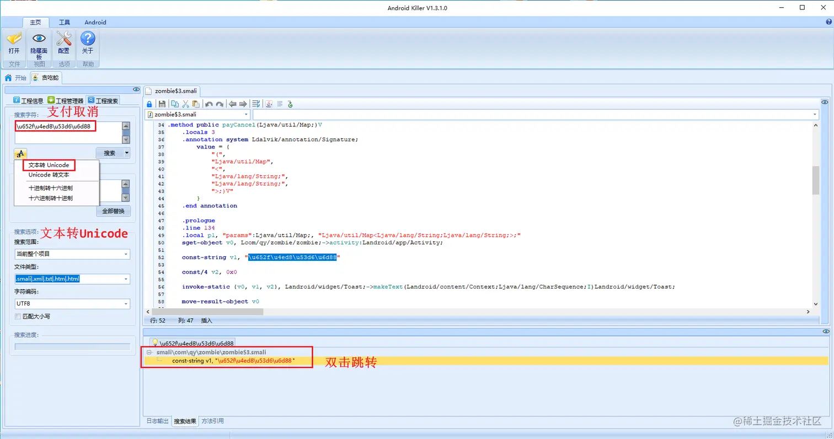Click the scissors cut icon
Screen dimensions: 834x439
click(x=185, y=104)
